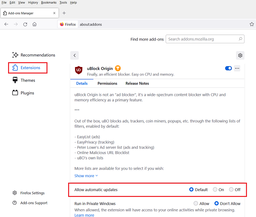Open a new tab with the plus button
This screenshot has height=217, width=256.
tap(64, 13)
